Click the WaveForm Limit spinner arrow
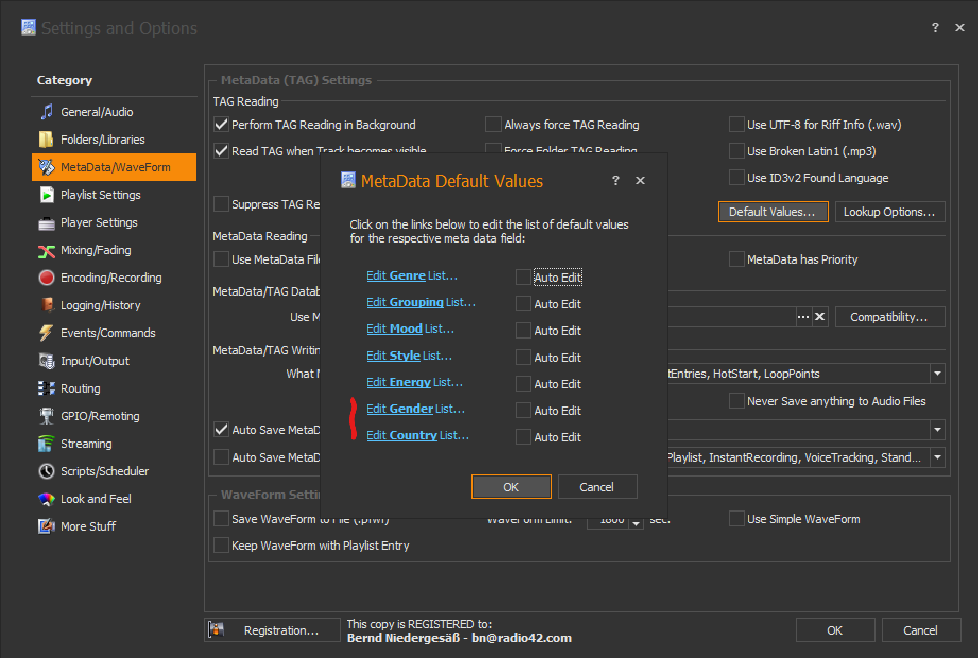The width and height of the screenshot is (978, 658). [636, 523]
